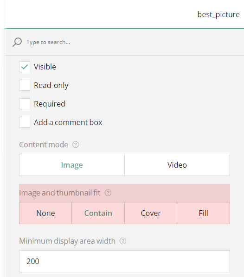Open Minimum display area width help icon
The height and width of the screenshot is (277, 244).
point(123,241)
